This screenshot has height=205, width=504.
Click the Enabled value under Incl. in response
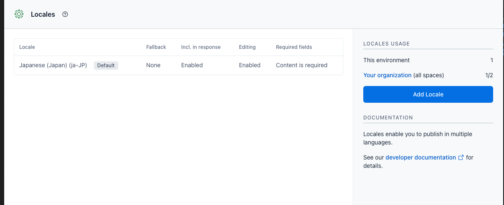192,65
